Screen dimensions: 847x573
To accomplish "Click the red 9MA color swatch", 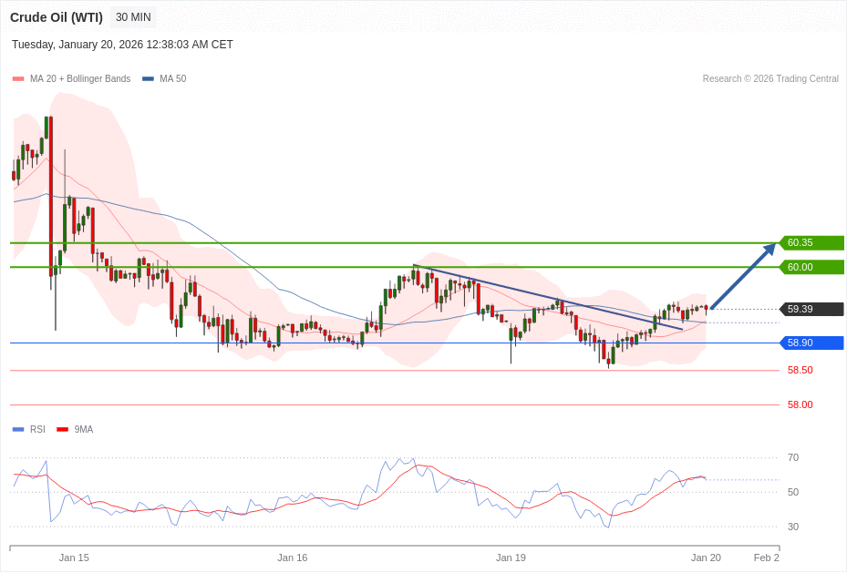I will click(61, 429).
